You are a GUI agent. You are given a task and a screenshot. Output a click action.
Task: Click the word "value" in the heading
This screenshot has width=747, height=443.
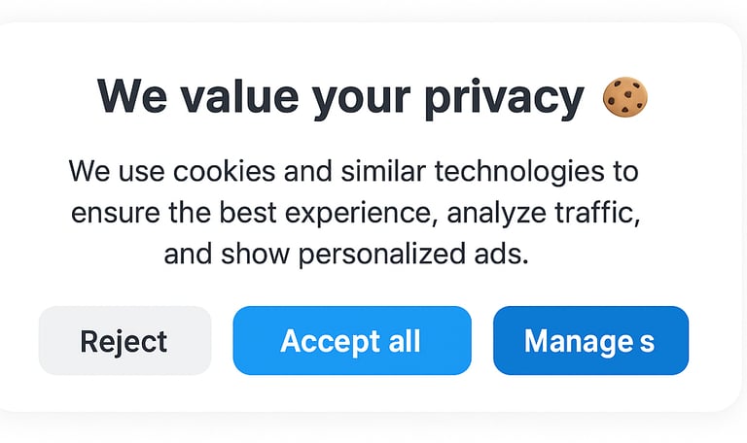tap(239, 96)
